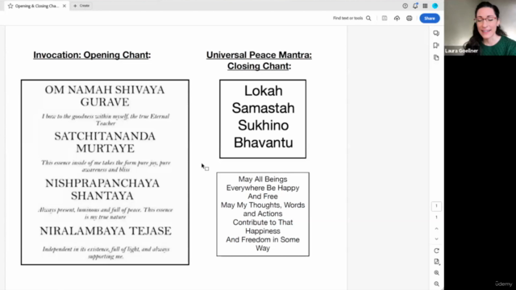516x290 pixels.
Task: Open the notifications bell
Action: pos(415,6)
